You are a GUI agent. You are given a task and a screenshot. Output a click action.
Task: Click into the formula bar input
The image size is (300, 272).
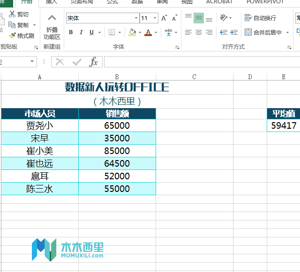202,62
